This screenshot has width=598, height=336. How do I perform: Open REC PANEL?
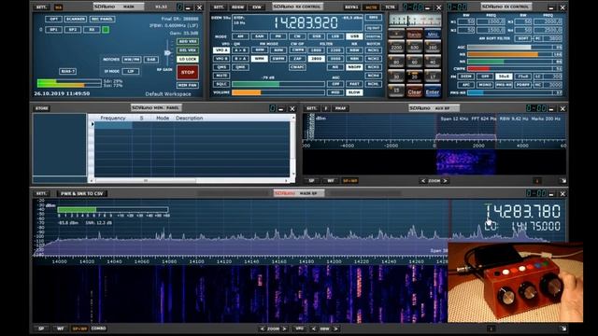[102, 19]
